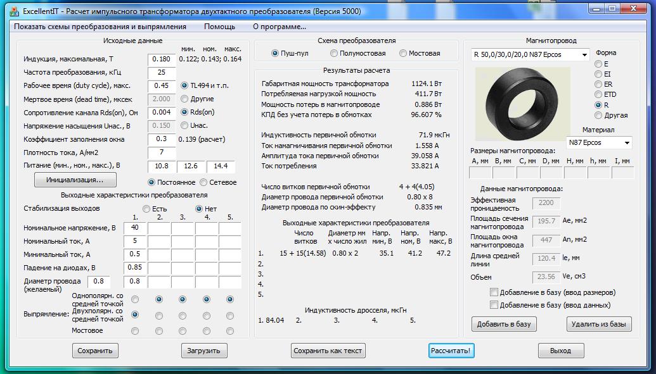Select Есть for output stabilization
This screenshot has width=656, height=374.
pyautogui.click(x=146, y=209)
